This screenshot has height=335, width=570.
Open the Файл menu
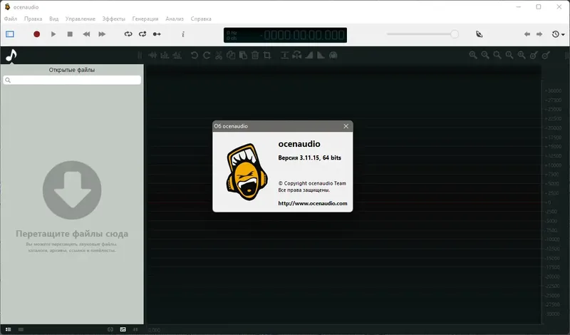(11, 19)
